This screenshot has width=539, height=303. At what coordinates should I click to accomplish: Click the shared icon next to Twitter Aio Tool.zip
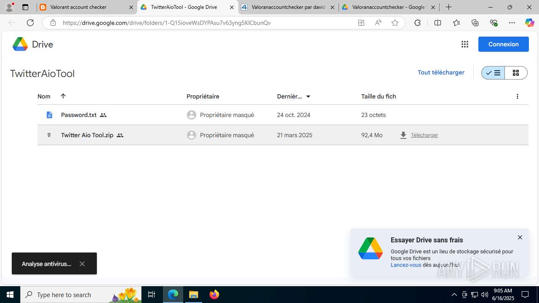120,135
